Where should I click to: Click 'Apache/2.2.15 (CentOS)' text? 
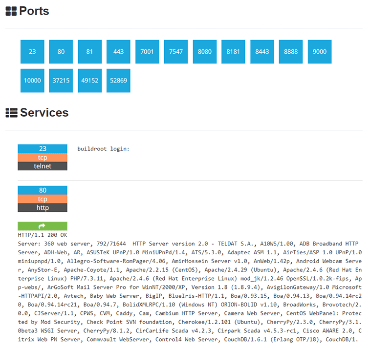tap(162, 270)
